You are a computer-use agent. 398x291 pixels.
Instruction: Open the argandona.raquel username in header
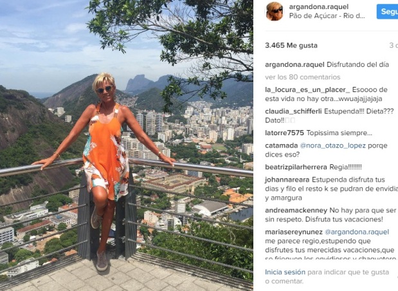[x=318, y=7]
